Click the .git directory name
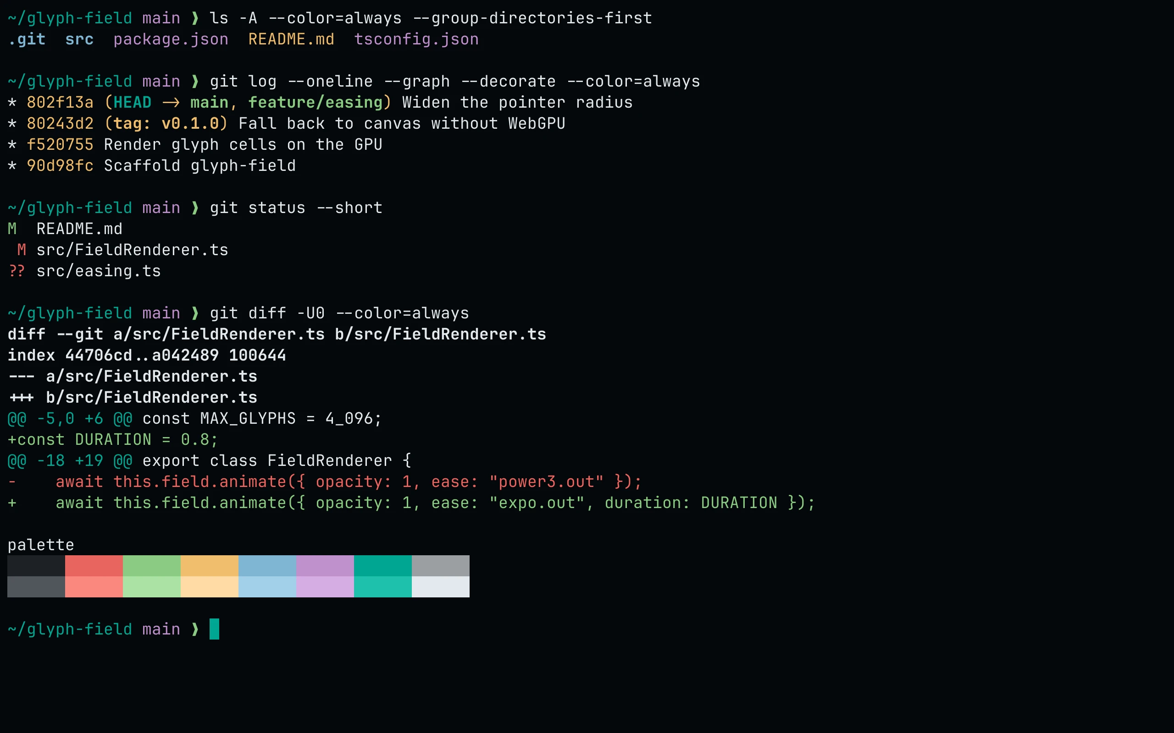Image resolution: width=1174 pixels, height=733 pixels. click(x=27, y=39)
